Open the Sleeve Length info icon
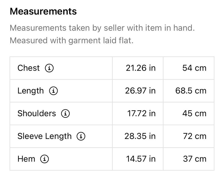The image size is (224, 176). tap(81, 136)
